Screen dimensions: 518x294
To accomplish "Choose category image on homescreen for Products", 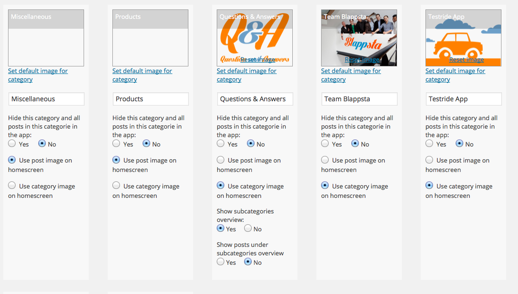I will 116,185.
